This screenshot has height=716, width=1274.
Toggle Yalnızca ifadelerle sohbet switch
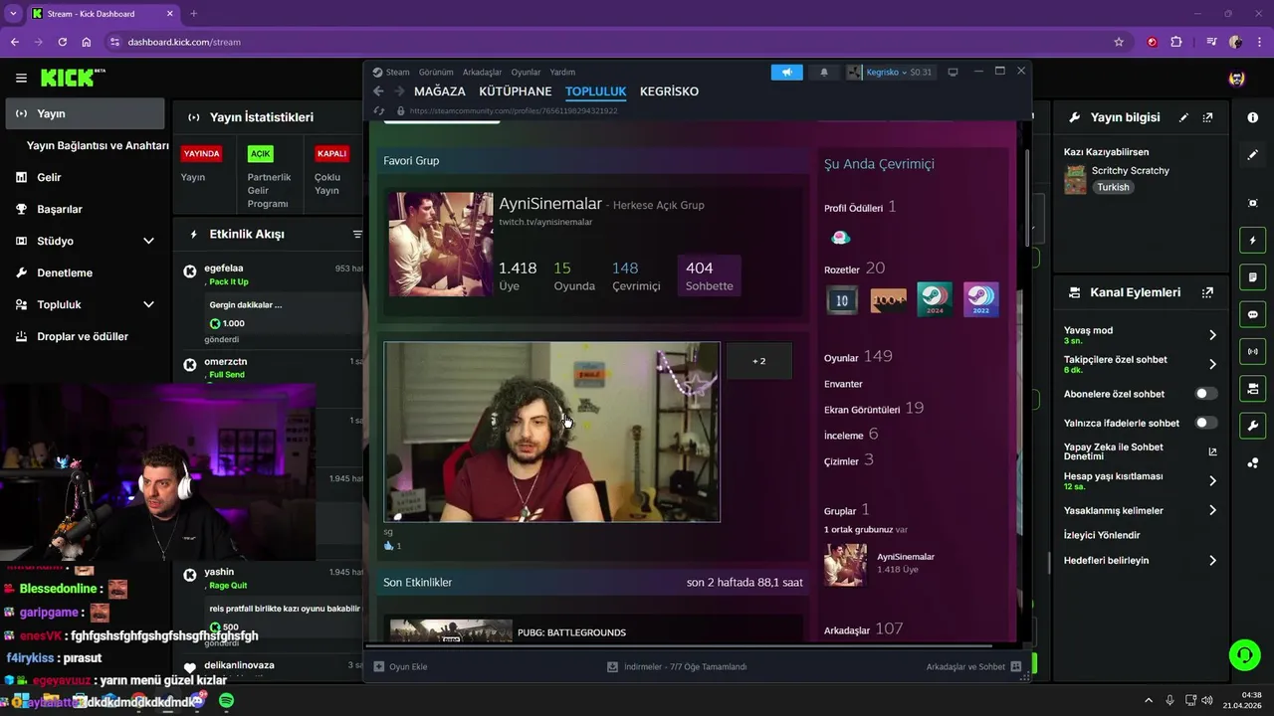pyautogui.click(x=1205, y=423)
